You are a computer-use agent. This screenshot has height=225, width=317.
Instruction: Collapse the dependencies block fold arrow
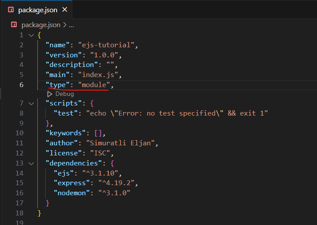[31, 163]
